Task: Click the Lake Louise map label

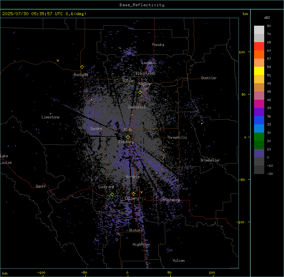Action: pyautogui.click(x=6, y=159)
